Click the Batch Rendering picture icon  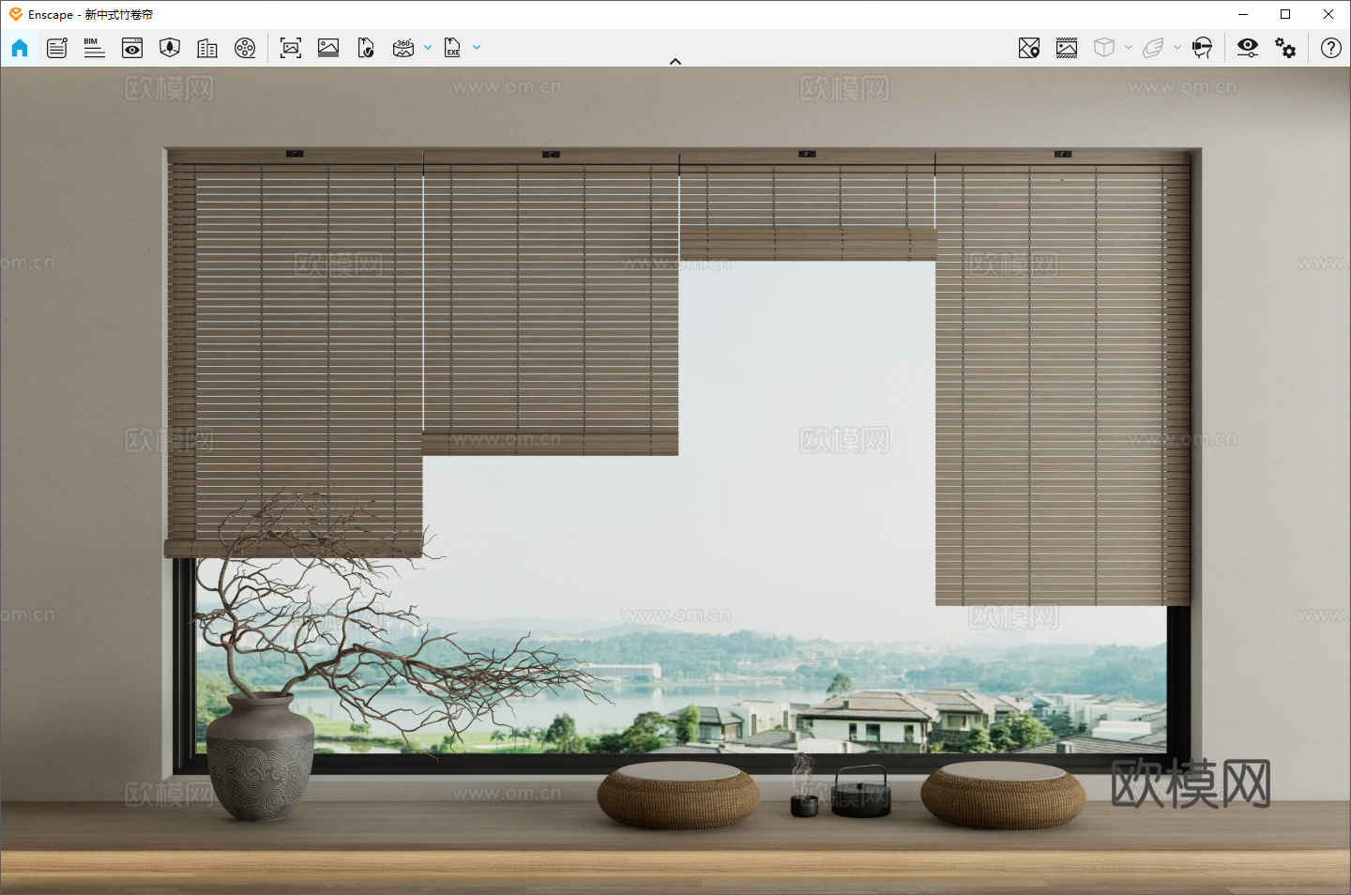pos(328,48)
